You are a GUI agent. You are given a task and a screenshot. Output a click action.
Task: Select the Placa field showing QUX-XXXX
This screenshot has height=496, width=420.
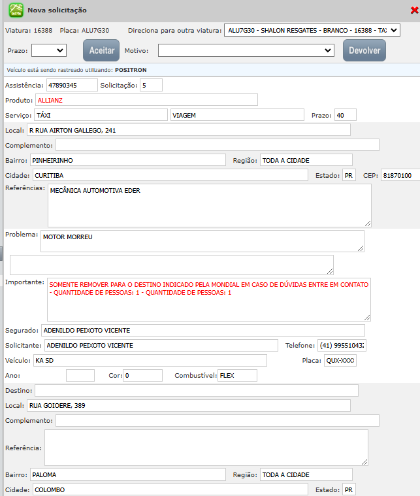coord(340,361)
